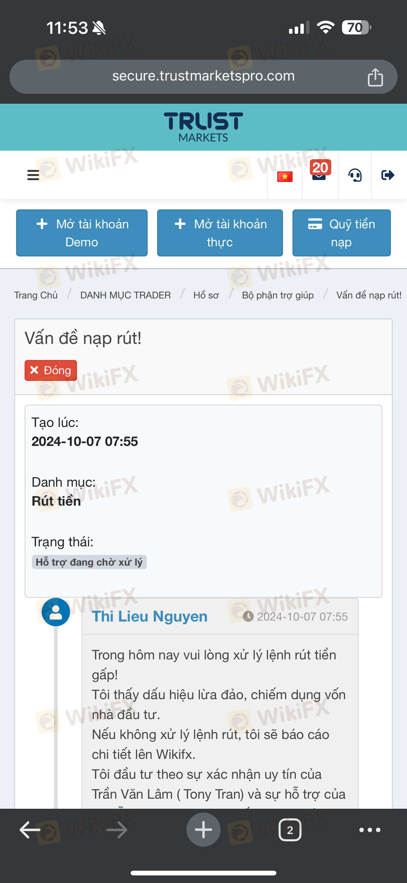Go to Trang Chủ breadcrumb
Image resolution: width=407 pixels, height=883 pixels.
[x=36, y=295]
